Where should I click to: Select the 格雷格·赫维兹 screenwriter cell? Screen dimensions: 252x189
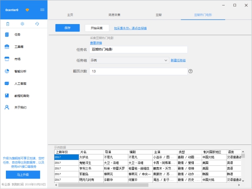pos(140,168)
